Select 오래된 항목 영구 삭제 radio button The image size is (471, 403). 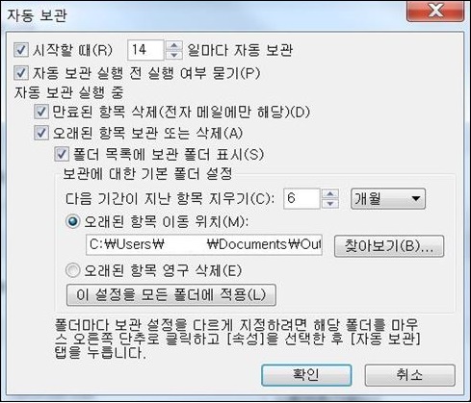pyautogui.click(x=72, y=270)
